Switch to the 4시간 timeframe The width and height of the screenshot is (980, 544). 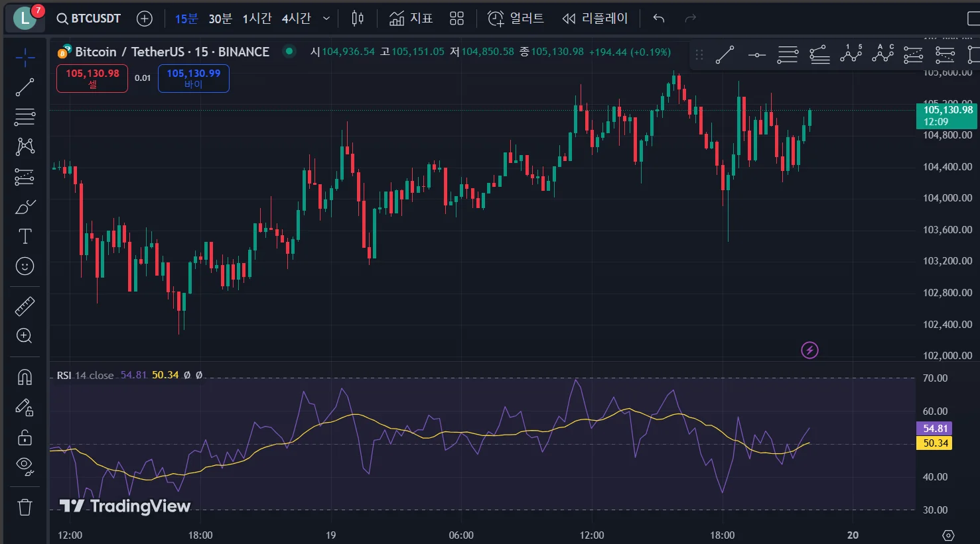(x=295, y=19)
